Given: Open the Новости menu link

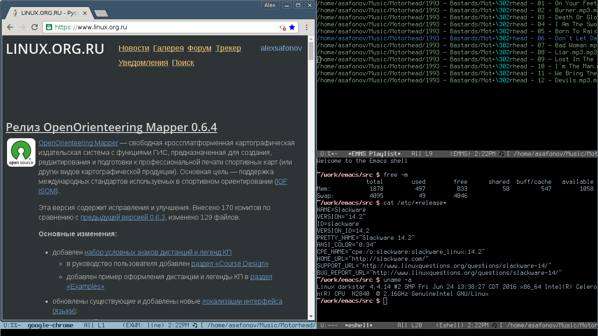Looking at the screenshot, I should click(x=134, y=48).
